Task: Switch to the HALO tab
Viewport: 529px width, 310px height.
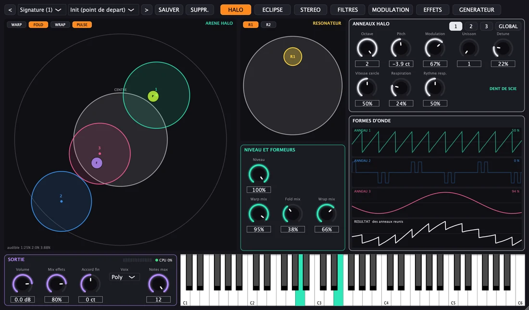Action: [x=236, y=10]
